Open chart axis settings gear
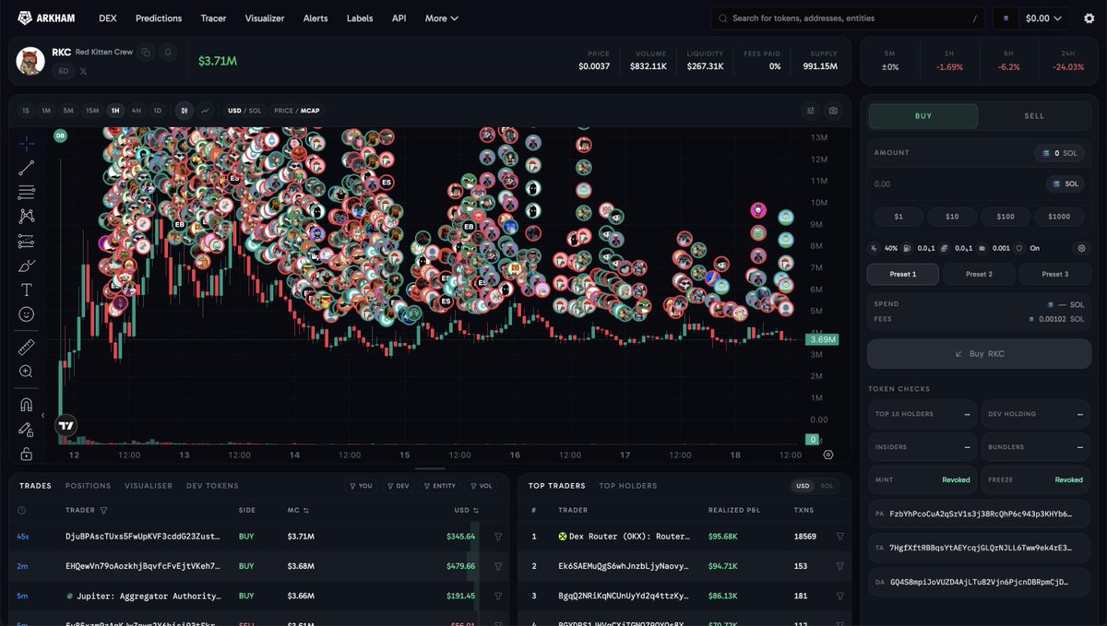1107x626 pixels. click(x=828, y=455)
